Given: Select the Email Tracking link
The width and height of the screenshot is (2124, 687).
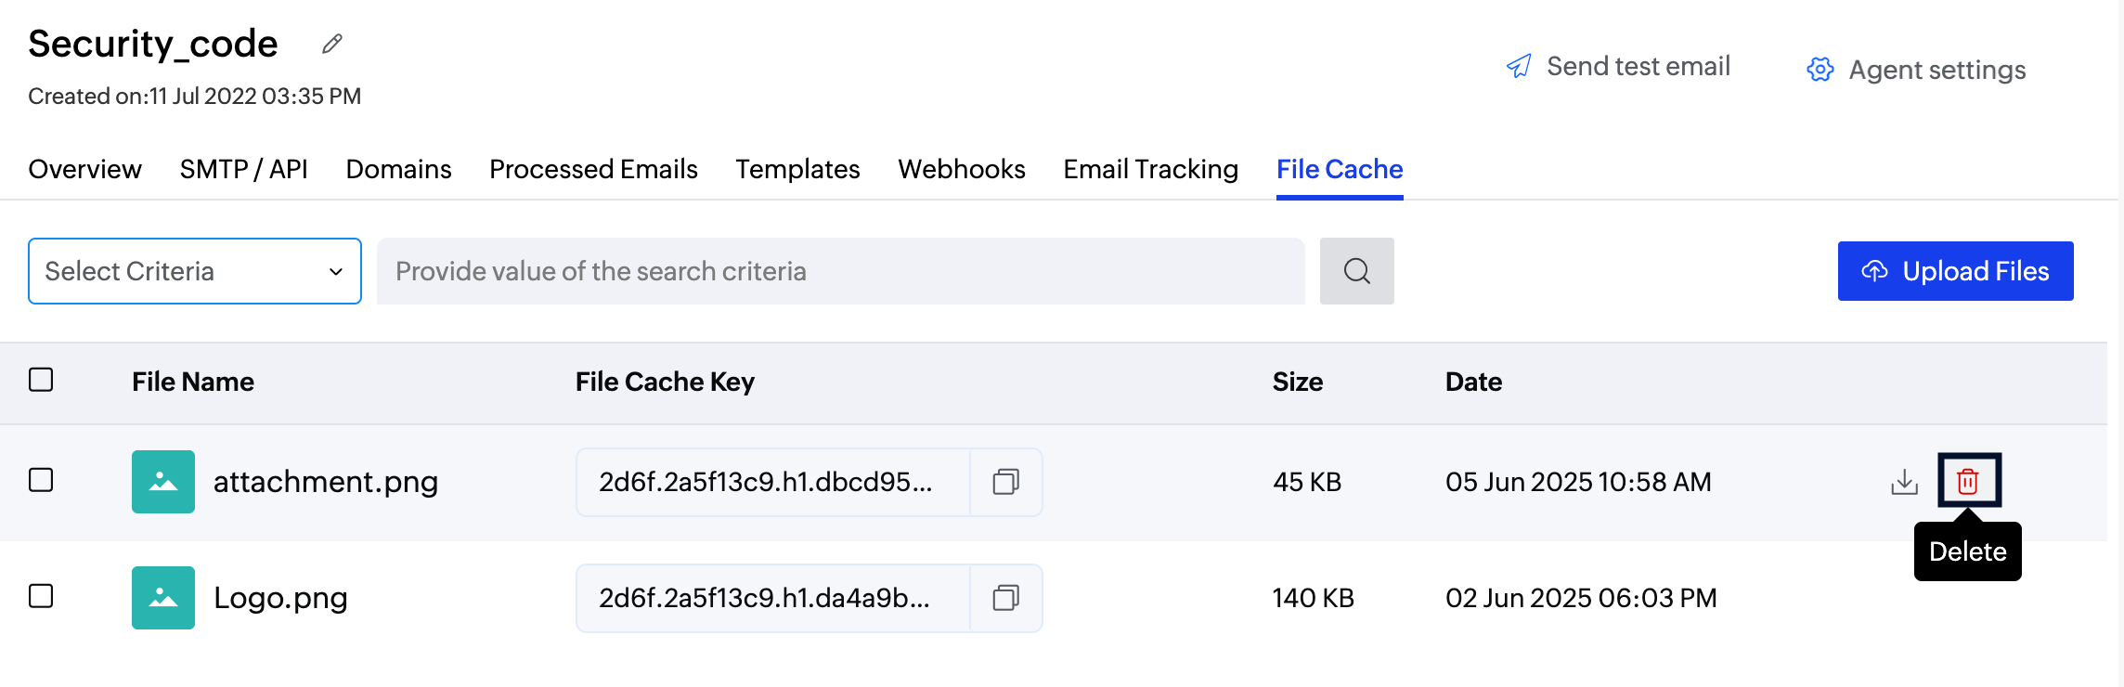Looking at the screenshot, I should coord(1149,169).
